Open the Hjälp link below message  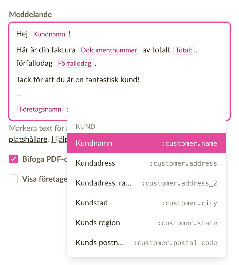[59, 139]
